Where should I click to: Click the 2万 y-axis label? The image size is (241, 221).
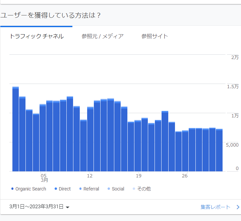pyautogui.click(x=235, y=57)
